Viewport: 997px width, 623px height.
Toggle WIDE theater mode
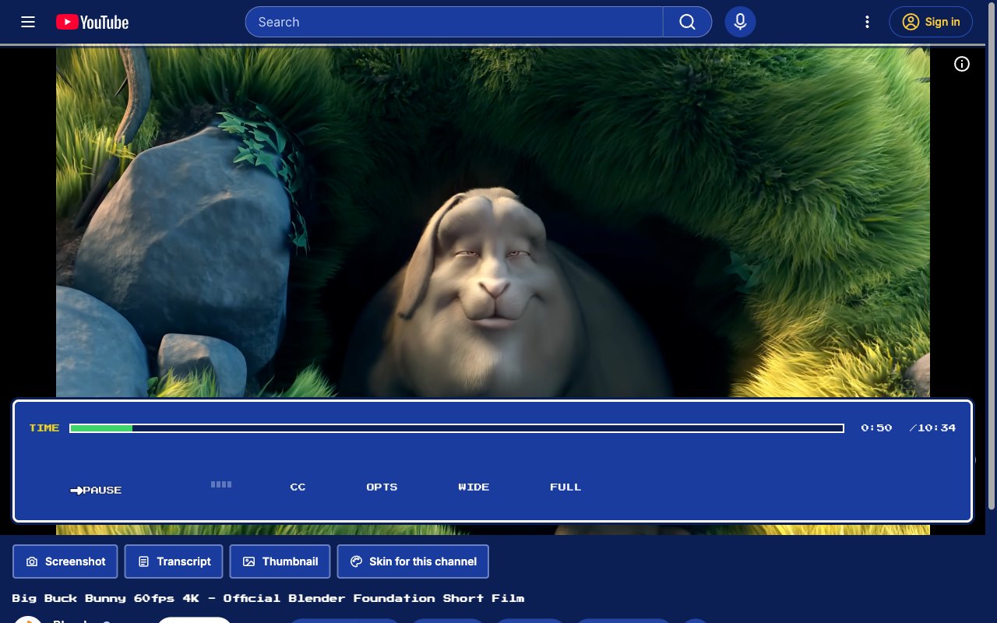point(474,487)
